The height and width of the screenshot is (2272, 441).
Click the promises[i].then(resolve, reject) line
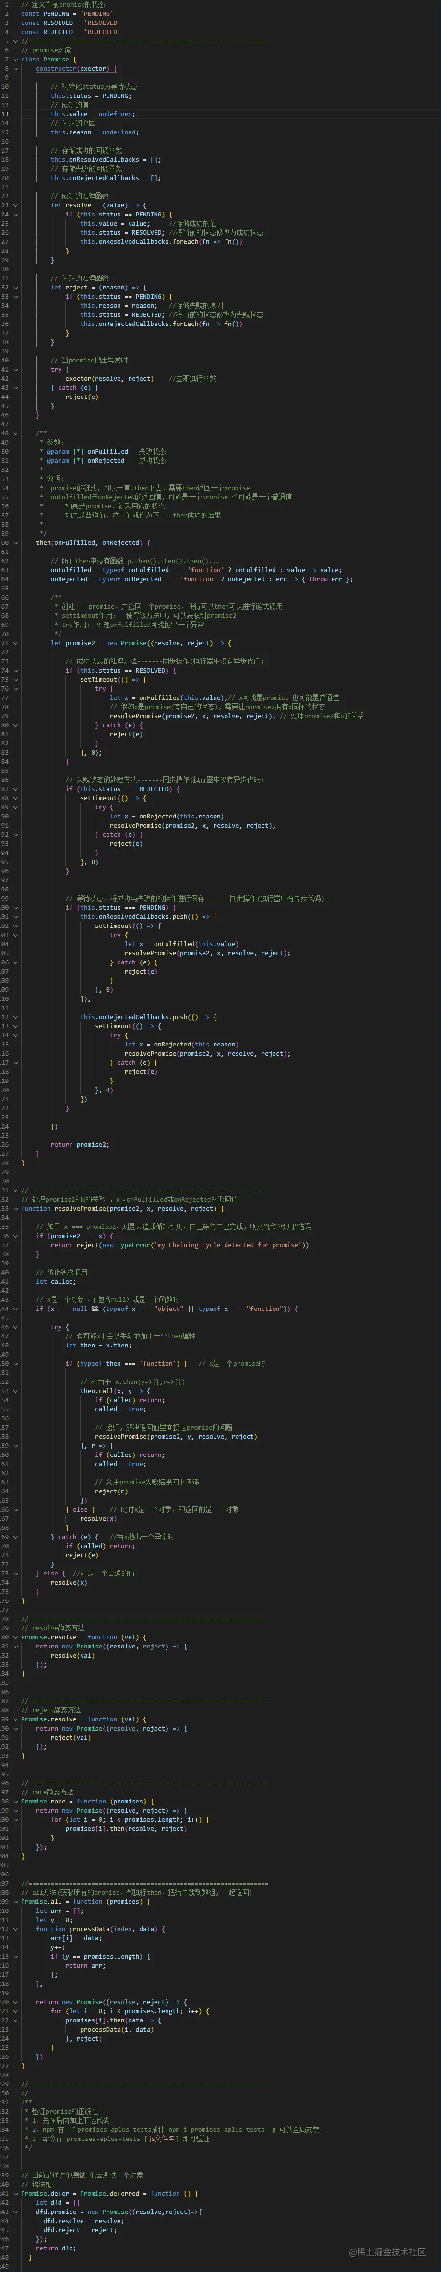[x=126, y=1828]
